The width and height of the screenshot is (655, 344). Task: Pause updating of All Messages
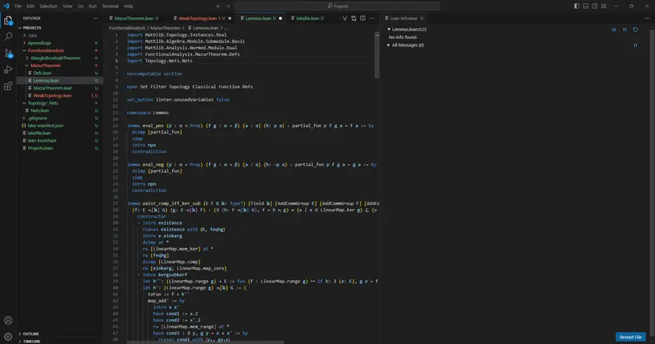636,45
